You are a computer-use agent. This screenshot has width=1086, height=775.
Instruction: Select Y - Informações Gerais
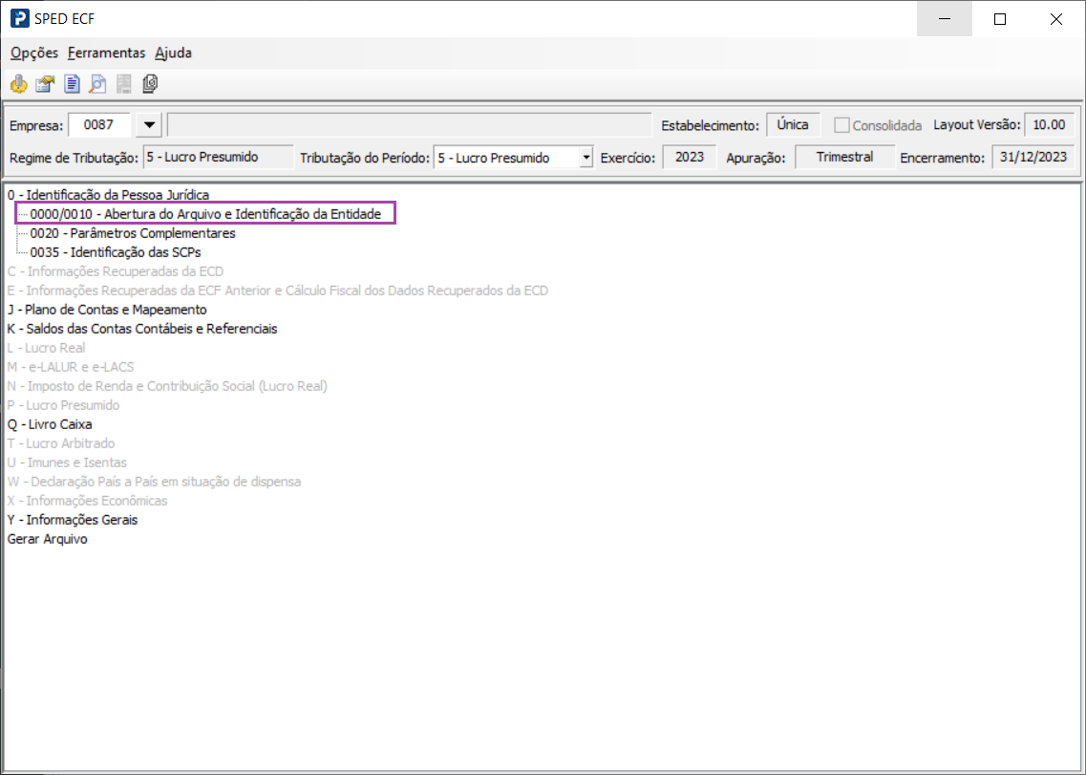(73, 519)
